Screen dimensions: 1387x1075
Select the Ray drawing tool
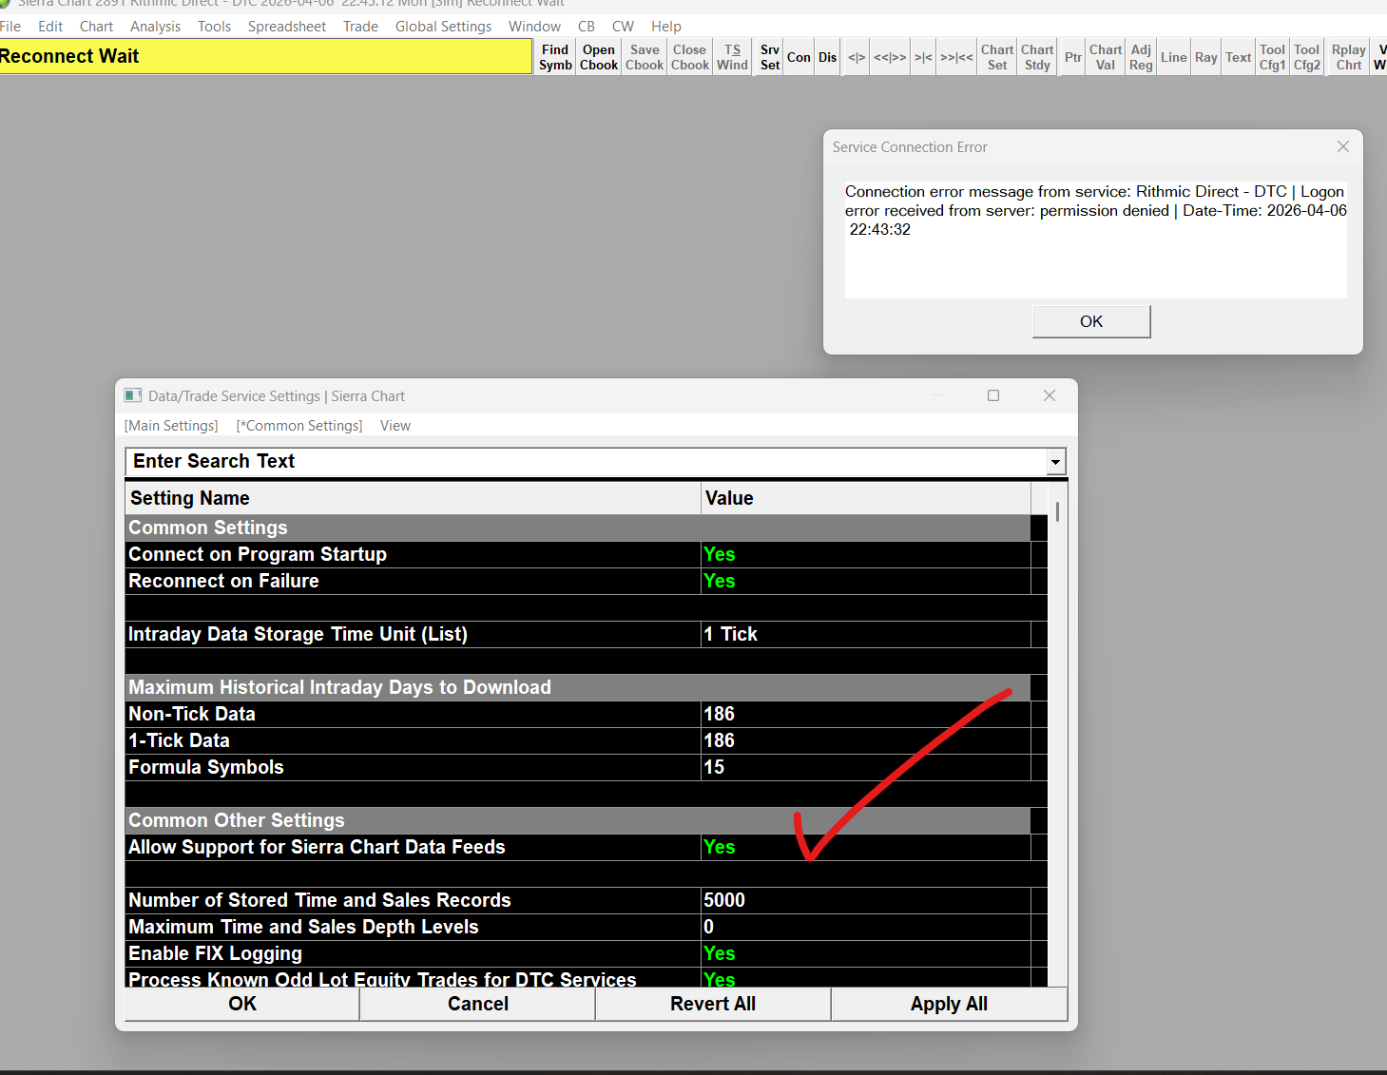click(1206, 57)
